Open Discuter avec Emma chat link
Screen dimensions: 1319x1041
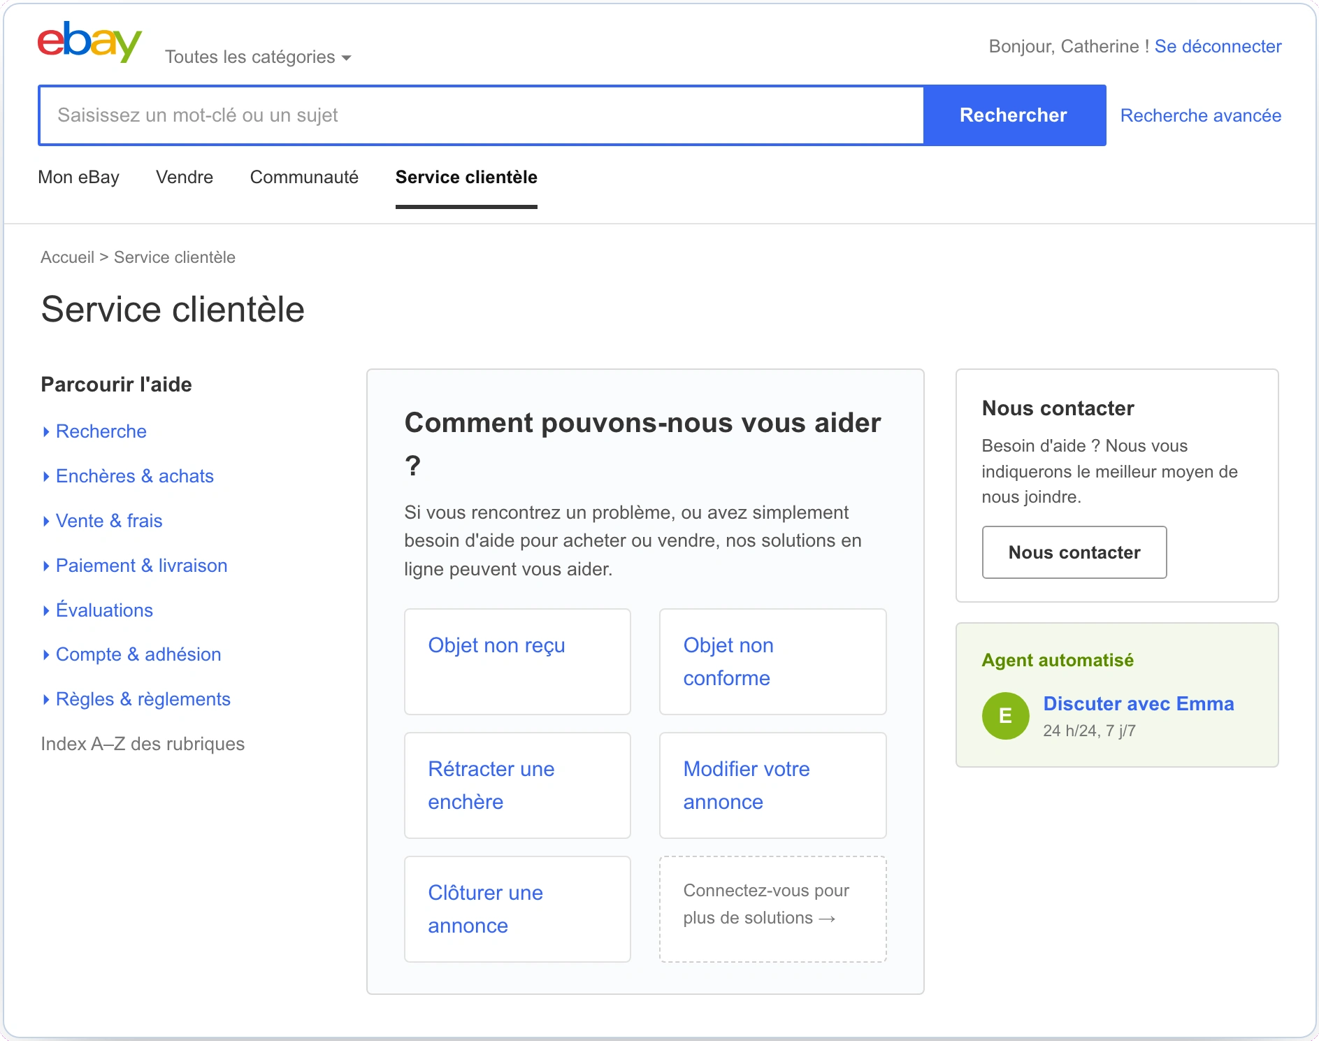coord(1139,703)
